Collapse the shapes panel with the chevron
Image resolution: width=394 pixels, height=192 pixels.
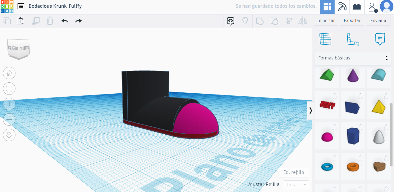(310, 111)
